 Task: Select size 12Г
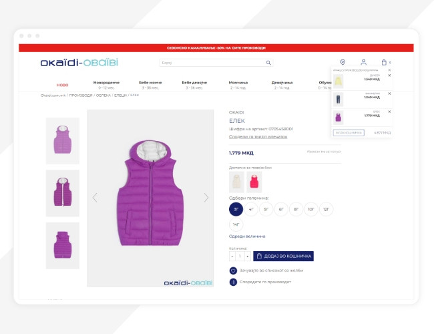pyautogui.click(x=326, y=209)
